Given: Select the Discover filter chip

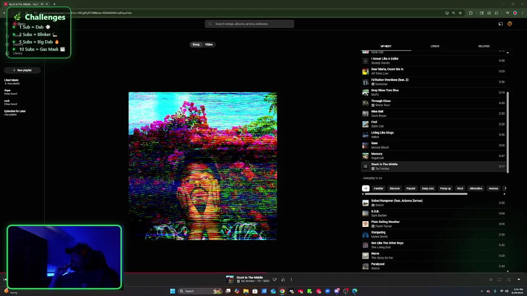Looking at the screenshot, I should point(395,188).
